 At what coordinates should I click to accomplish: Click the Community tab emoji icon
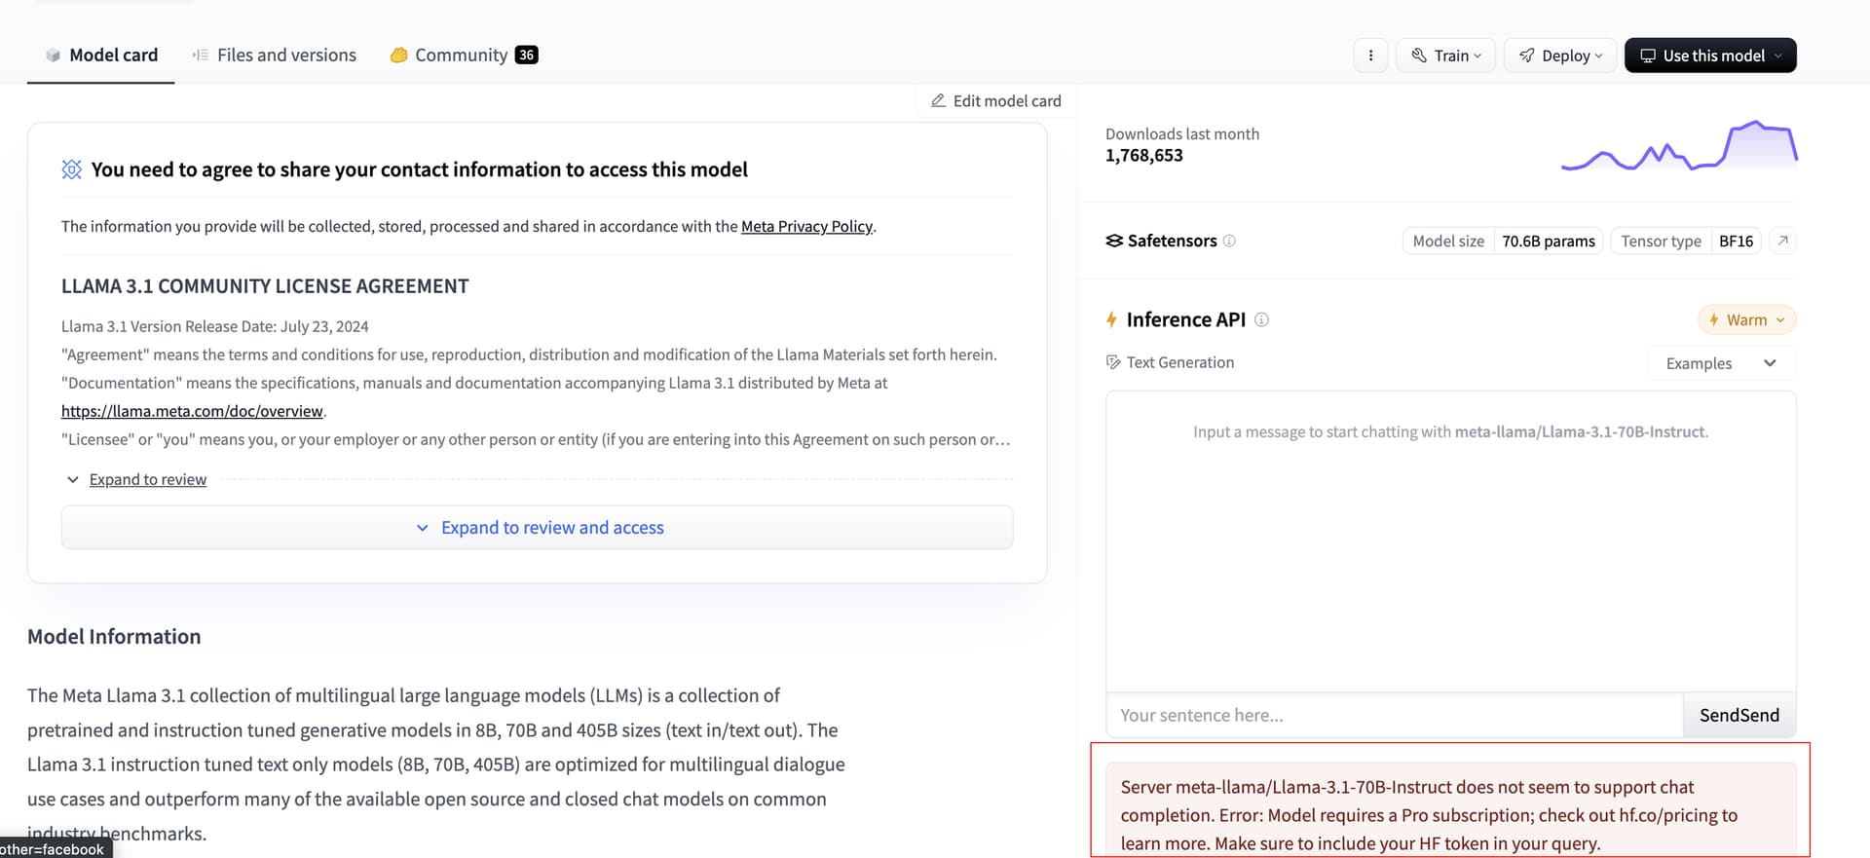click(398, 56)
